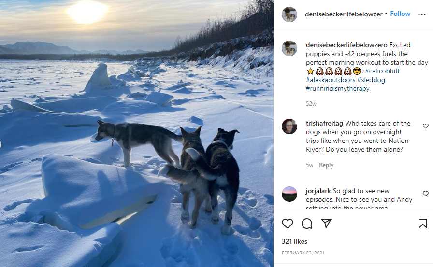
Task: Like jorjalark's comment with the small heart
Action: tap(426, 194)
